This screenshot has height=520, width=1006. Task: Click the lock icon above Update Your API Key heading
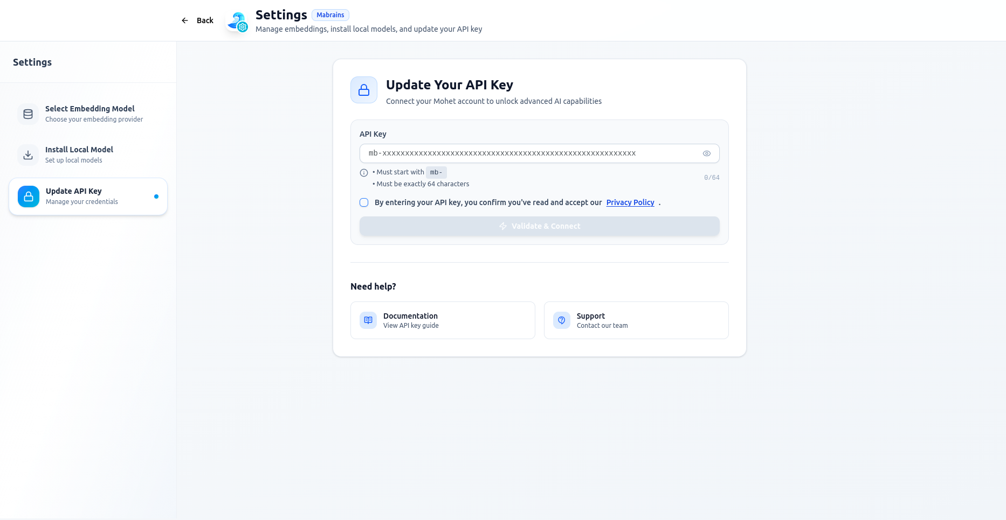tap(363, 90)
